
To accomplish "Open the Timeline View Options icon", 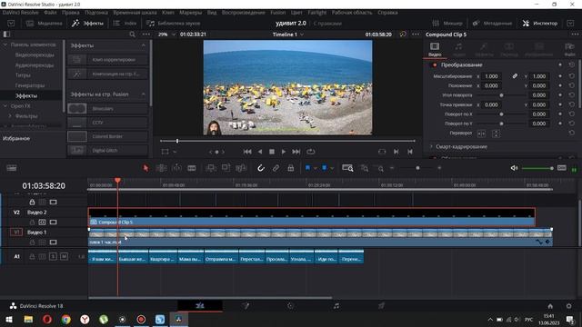I will [x=12, y=168].
